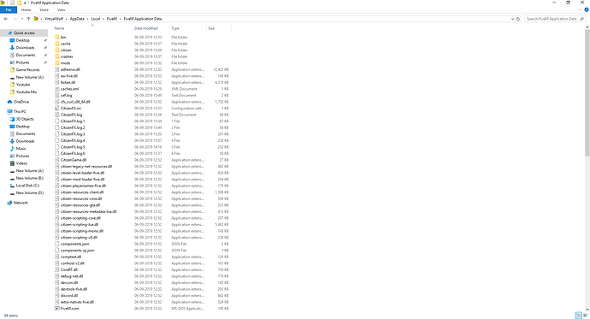This screenshot has height=319, width=590.
Task: Click Local in the address breadcrumb
Action: click(96, 19)
